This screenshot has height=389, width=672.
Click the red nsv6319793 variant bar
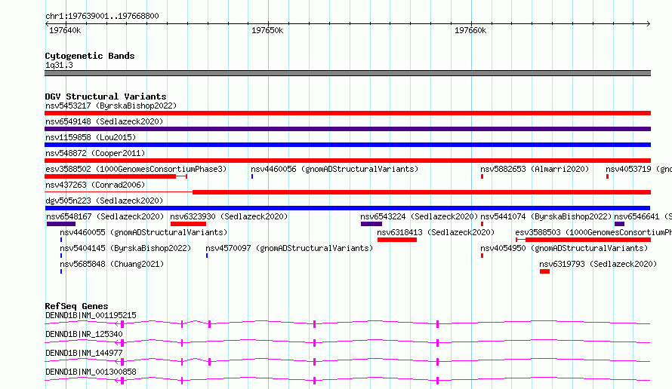(x=544, y=271)
